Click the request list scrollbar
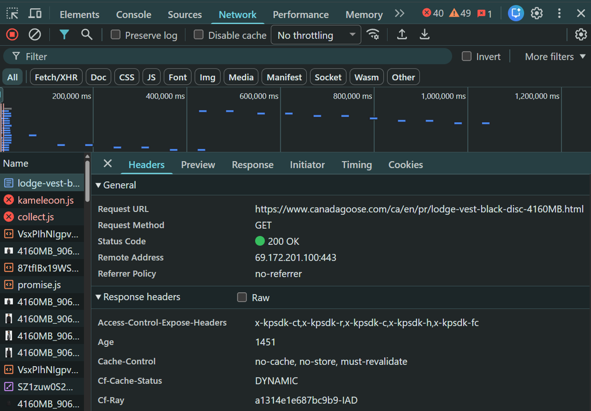This screenshot has height=411, width=591. 88,181
